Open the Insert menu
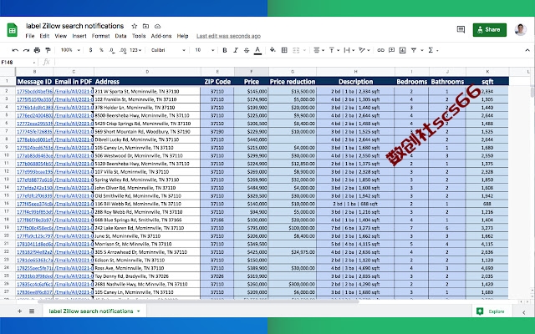The height and width of the screenshot is (334, 535). click(x=79, y=36)
